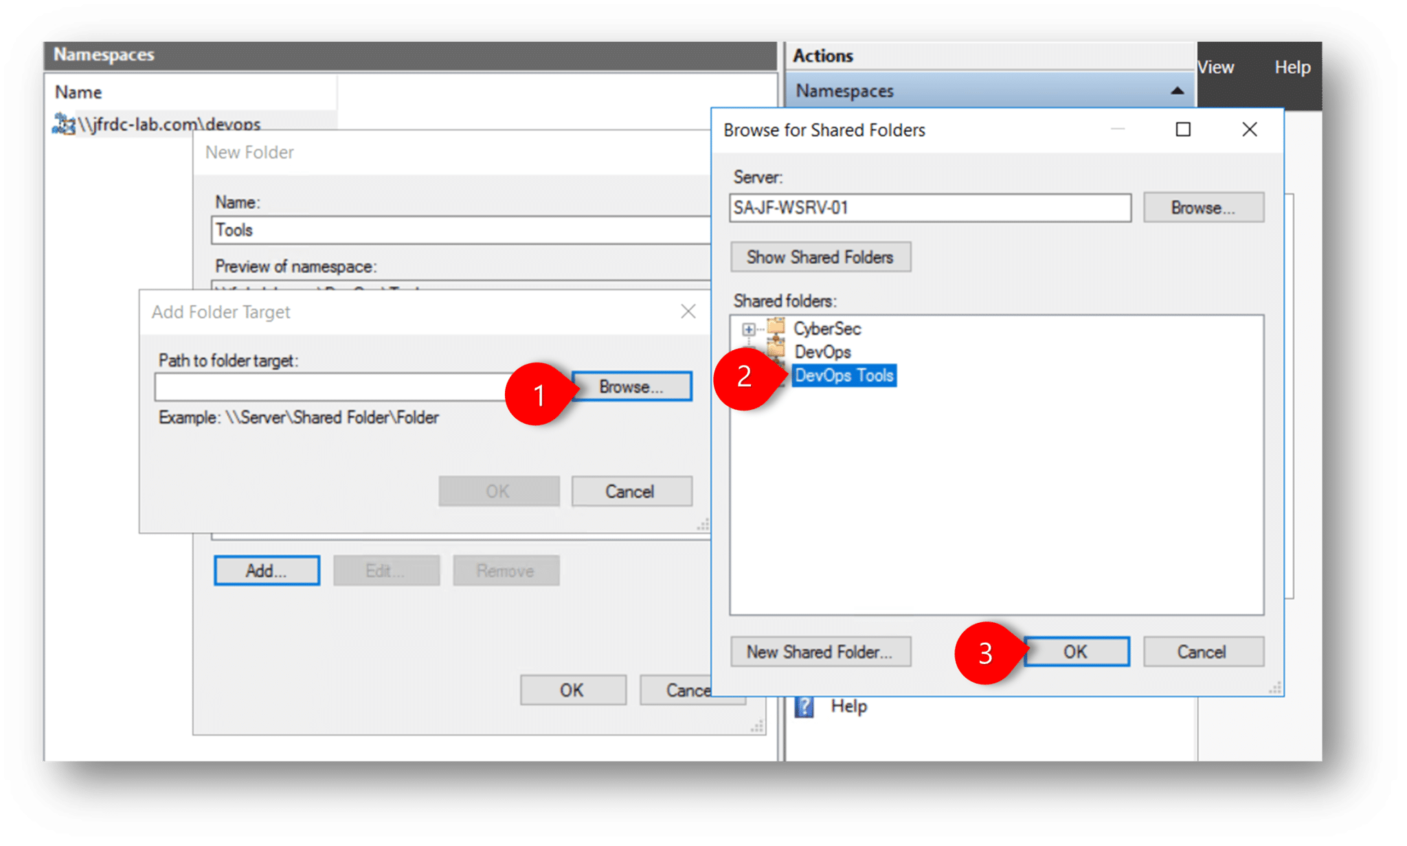
Task: Open the Help menu
Action: click(1292, 67)
